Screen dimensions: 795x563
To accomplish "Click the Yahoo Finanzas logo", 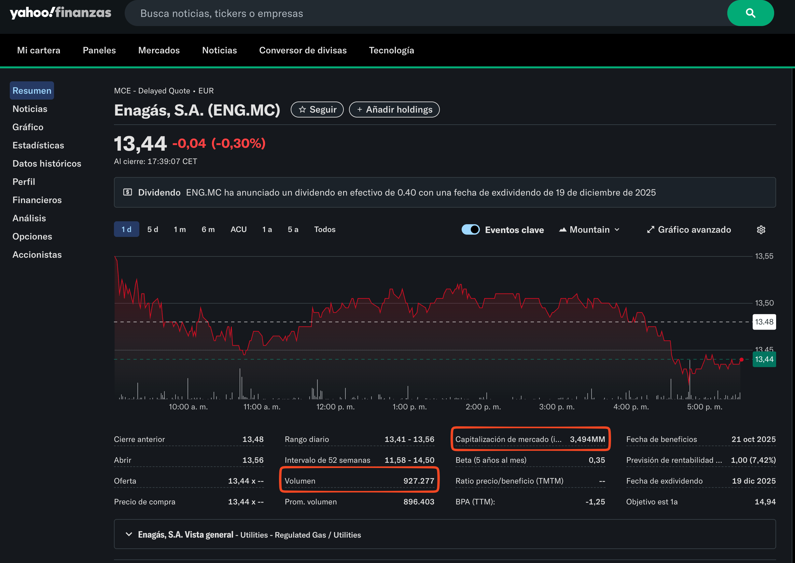I will coord(61,13).
